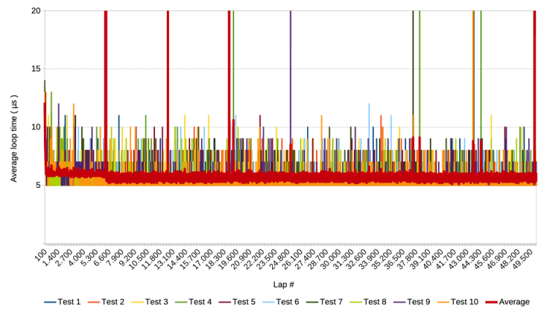The image size is (547, 313).
Task: Select the Test 4 legend item
Action: coord(201,302)
